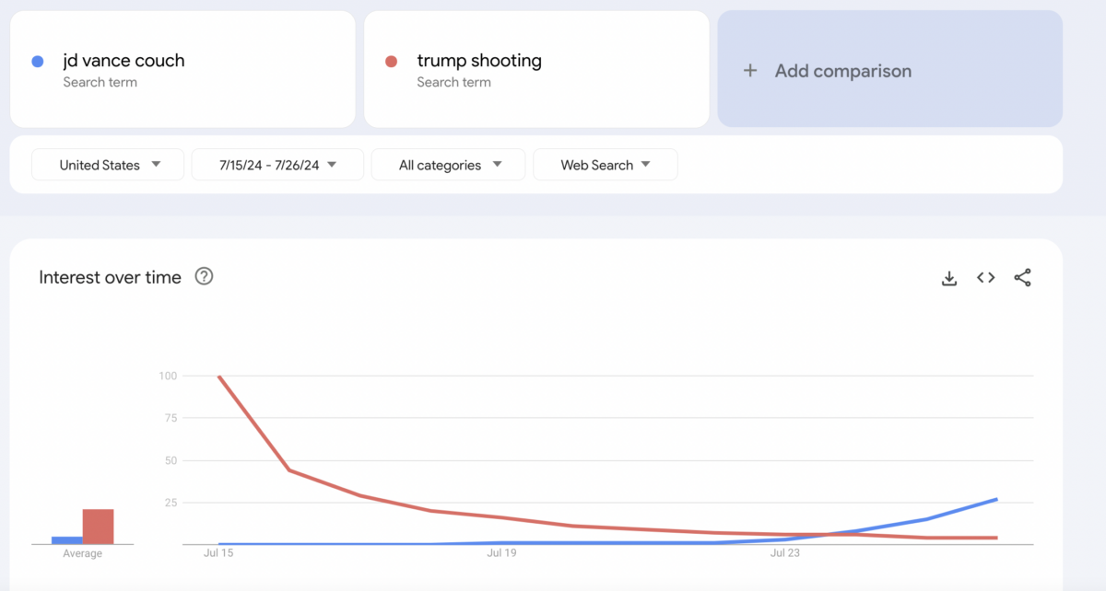Click the share icon for the chart
1106x591 pixels.
[x=1022, y=278]
